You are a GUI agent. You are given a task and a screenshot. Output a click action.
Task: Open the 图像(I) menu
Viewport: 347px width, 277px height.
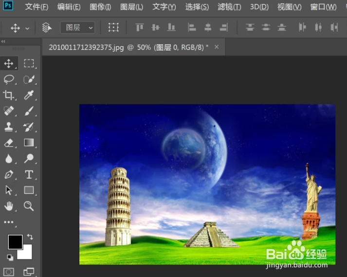pyautogui.click(x=100, y=7)
